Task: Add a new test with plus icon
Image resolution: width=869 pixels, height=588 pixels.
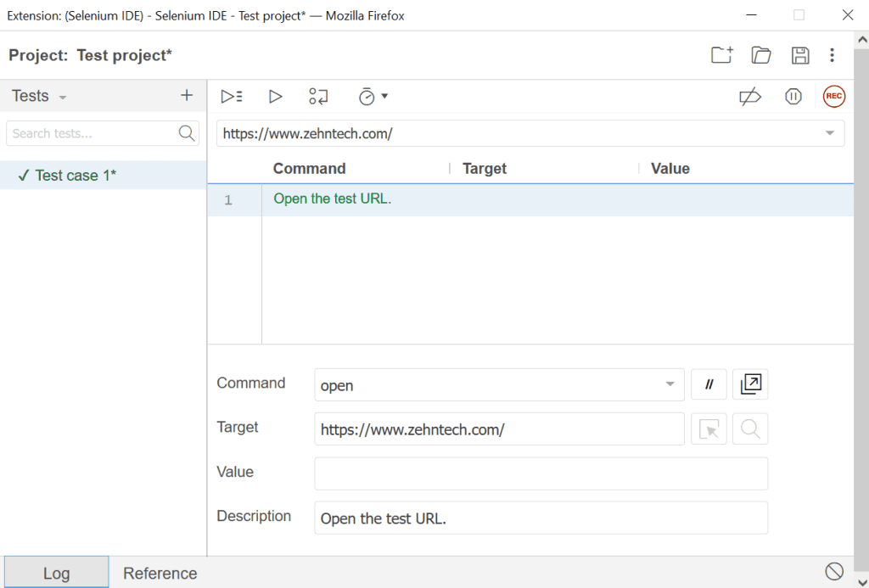Action: tap(187, 96)
